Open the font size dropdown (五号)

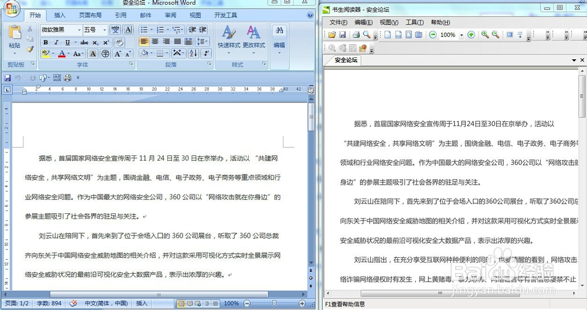click(x=104, y=29)
